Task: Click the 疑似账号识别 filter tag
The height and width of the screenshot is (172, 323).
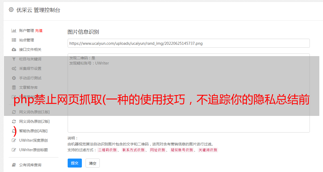Action: click(x=182, y=150)
